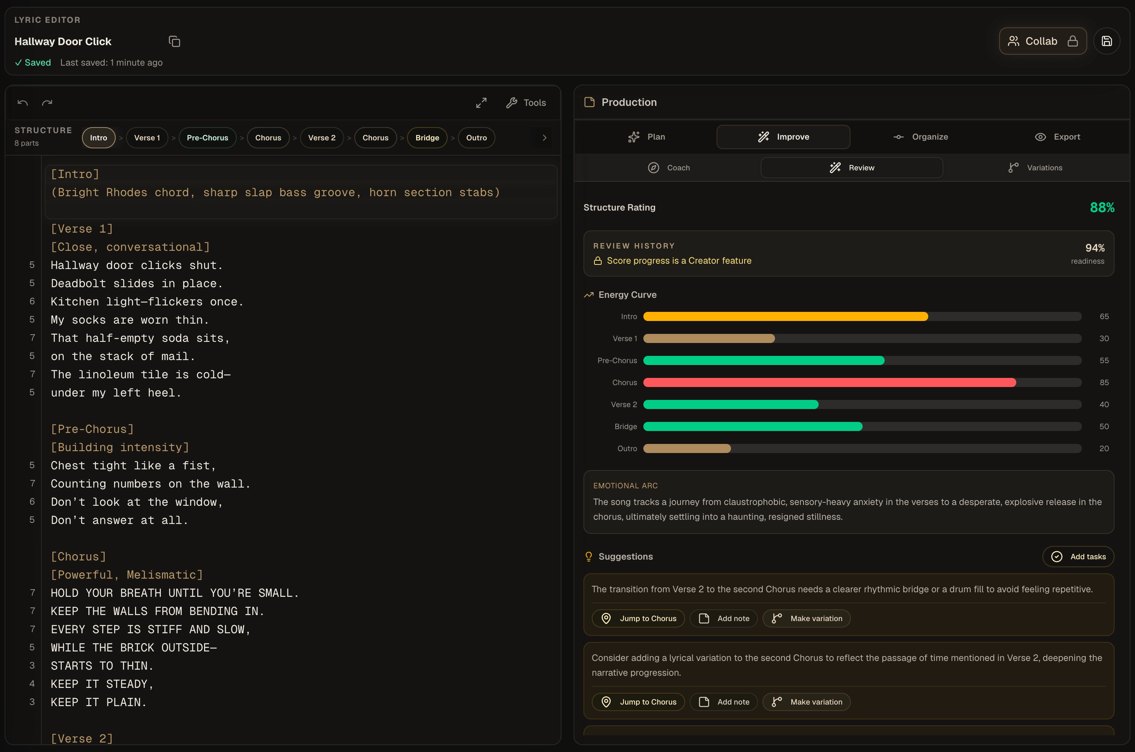Select the Verse 2 structure chip

[x=322, y=138]
